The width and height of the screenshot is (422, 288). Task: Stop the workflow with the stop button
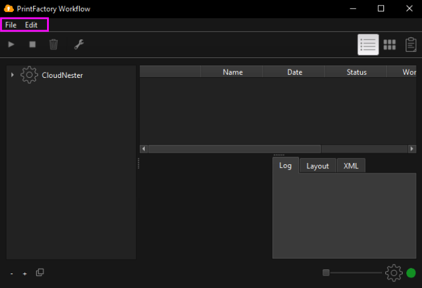33,44
